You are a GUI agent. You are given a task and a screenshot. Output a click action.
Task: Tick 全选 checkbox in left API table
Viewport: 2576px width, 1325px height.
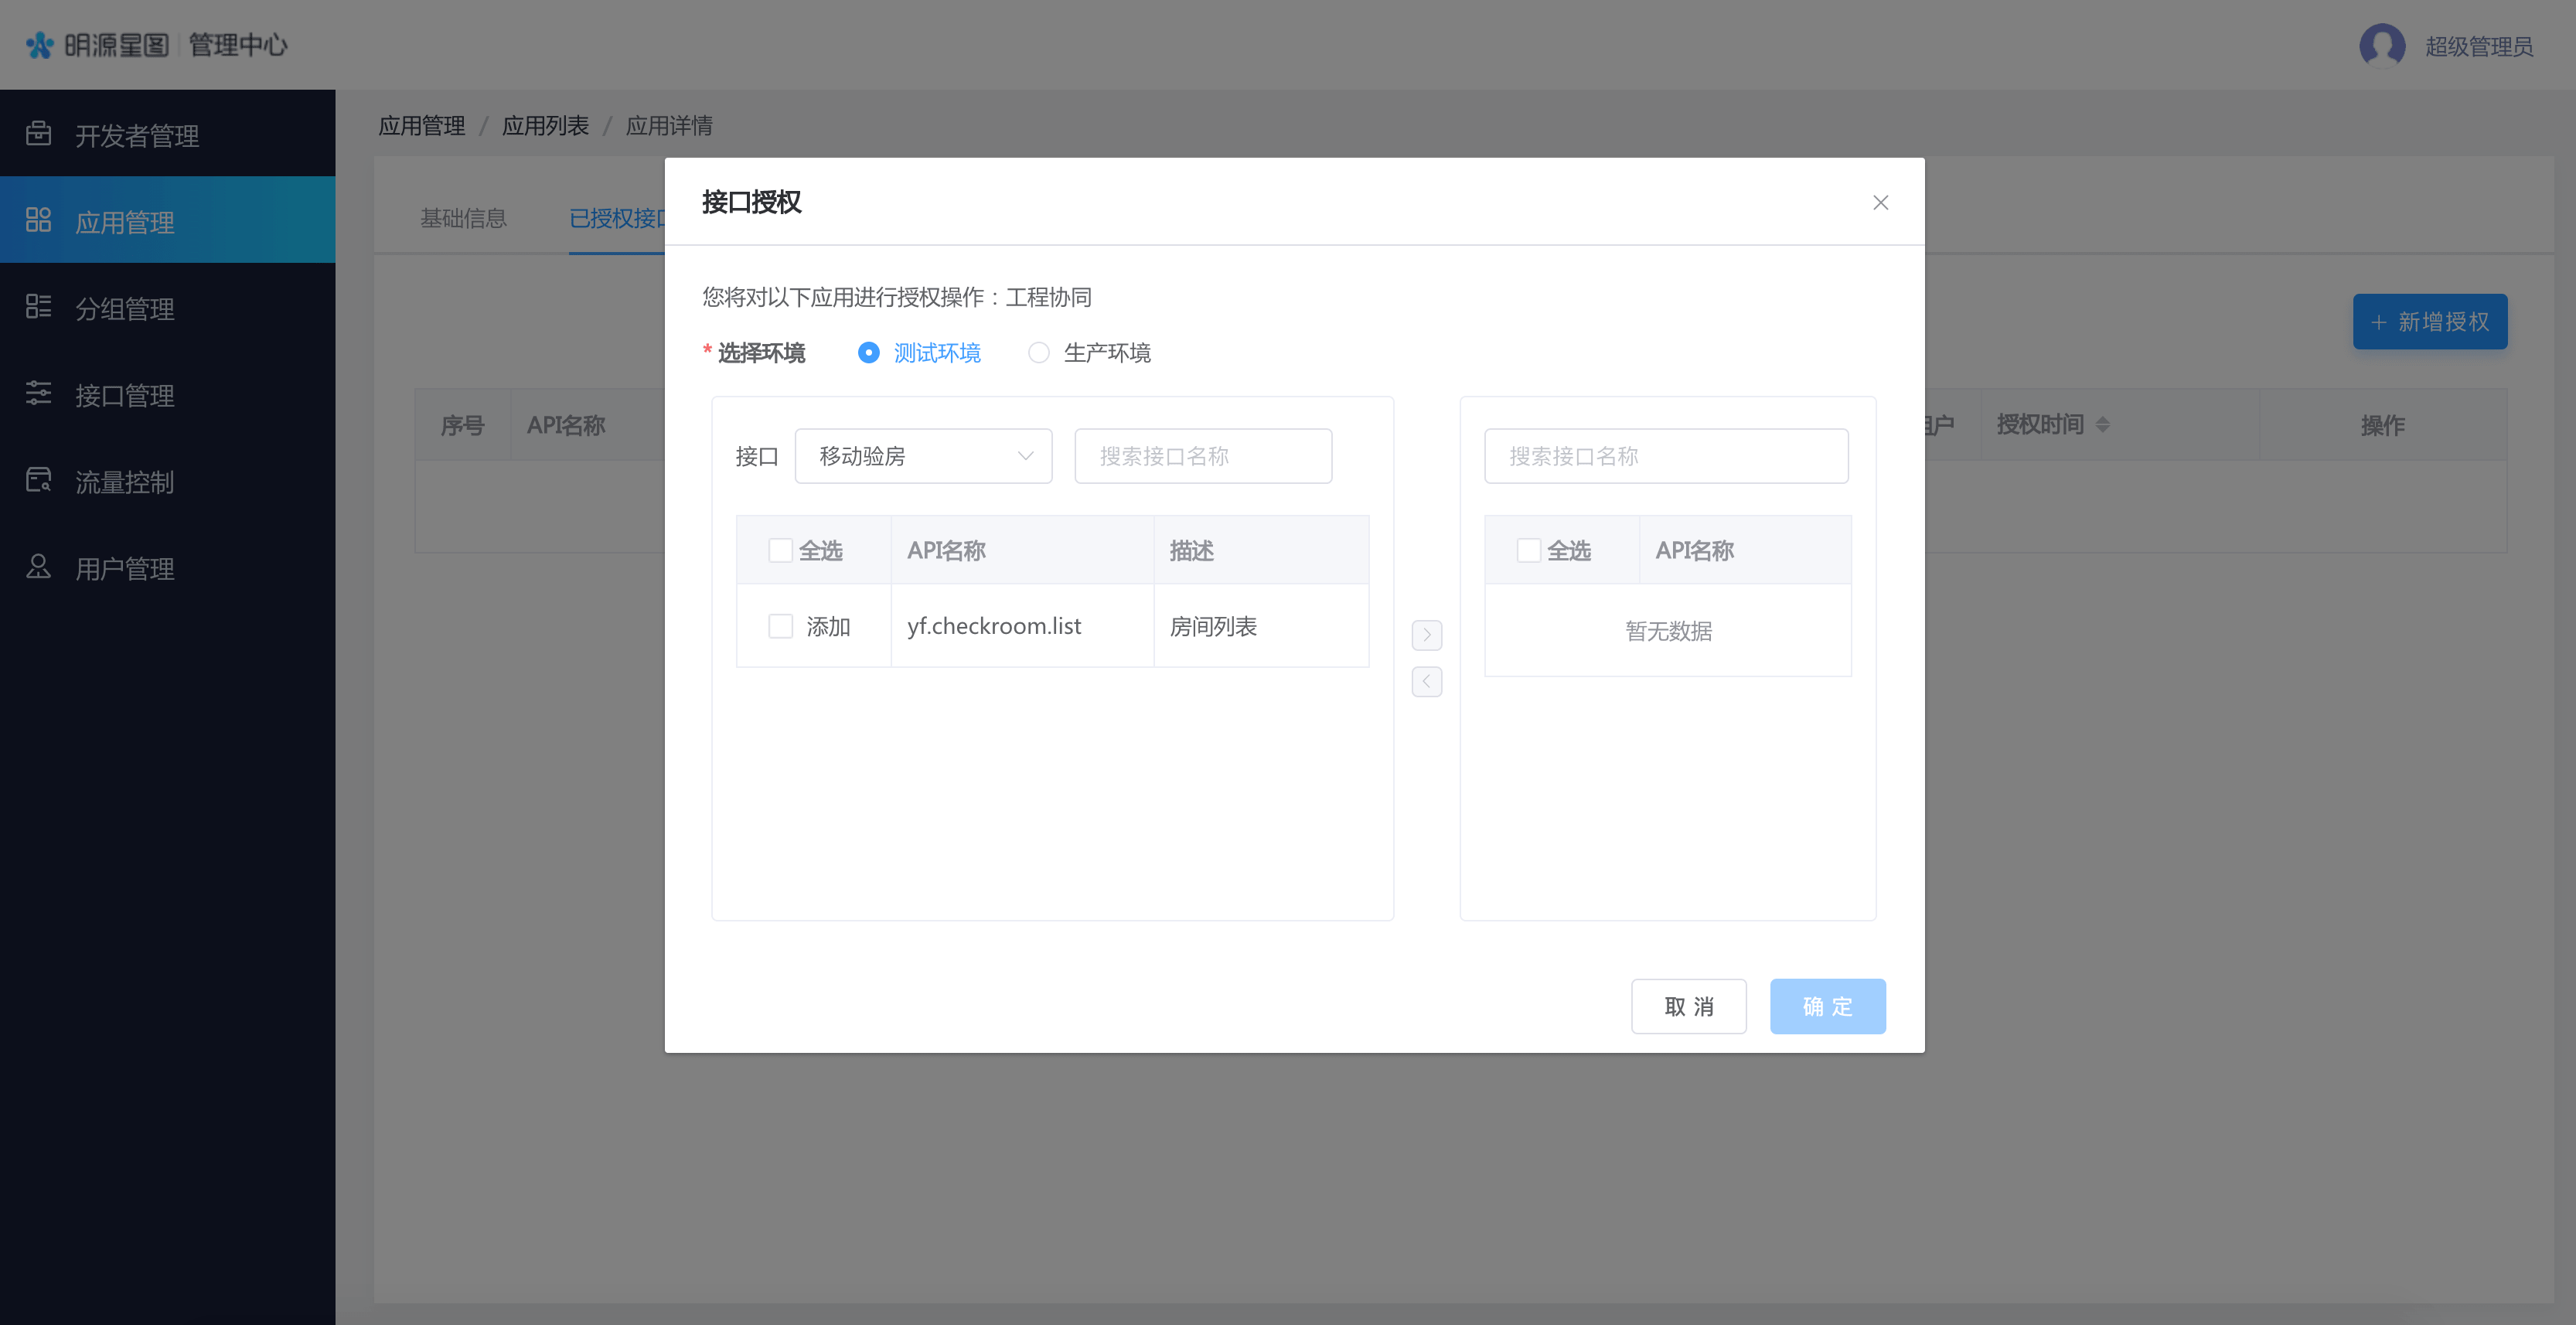coord(780,551)
